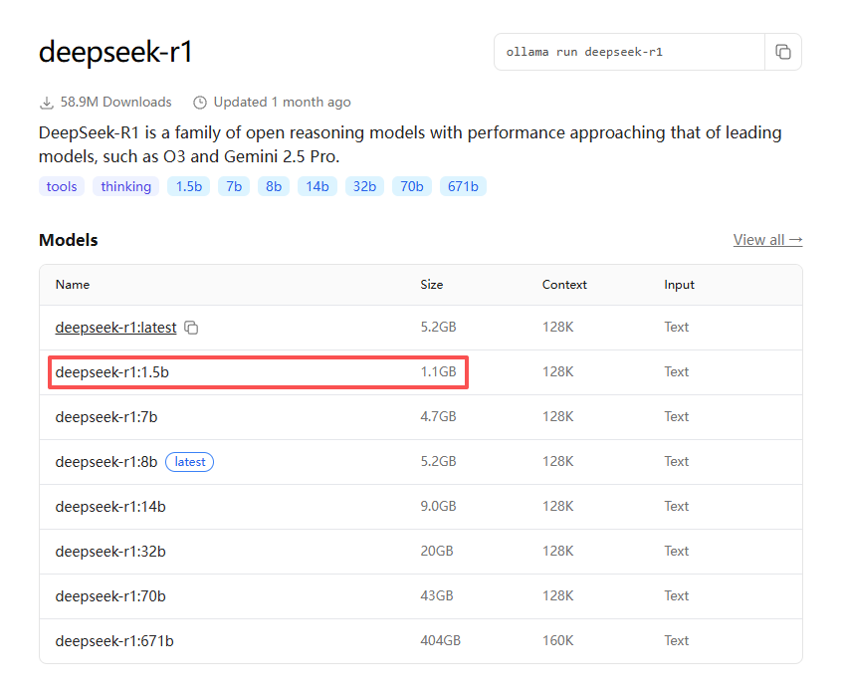The height and width of the screenshot is (694, 844).
Task: Click the downloads arrow icon
Action: 47,103
